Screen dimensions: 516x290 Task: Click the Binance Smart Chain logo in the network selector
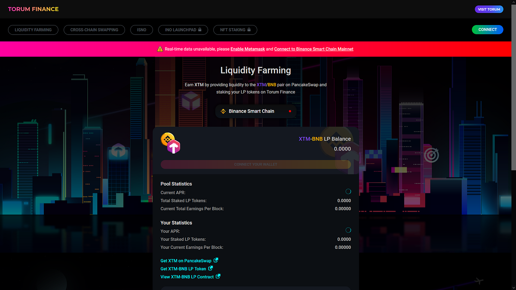point(223,111)
